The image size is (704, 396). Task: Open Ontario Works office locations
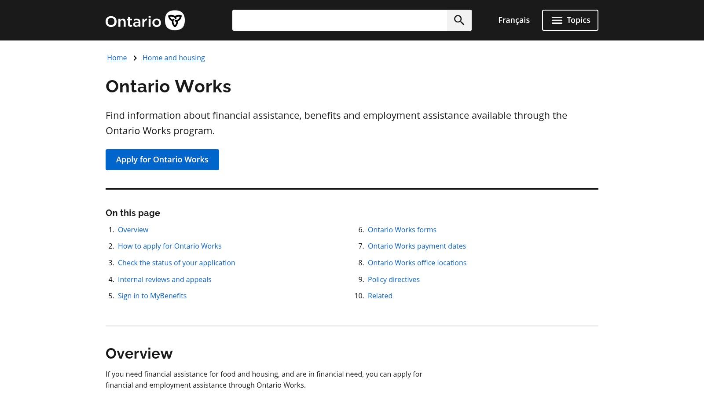417,263
